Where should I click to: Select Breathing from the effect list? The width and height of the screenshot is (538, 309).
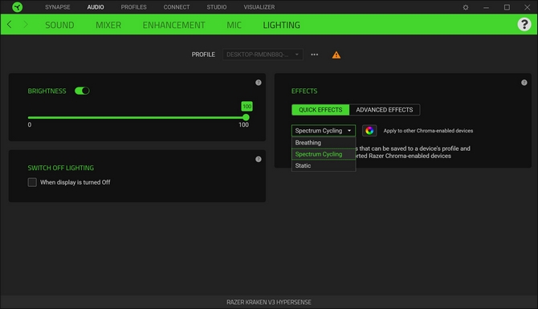click(x=324, y=143)
